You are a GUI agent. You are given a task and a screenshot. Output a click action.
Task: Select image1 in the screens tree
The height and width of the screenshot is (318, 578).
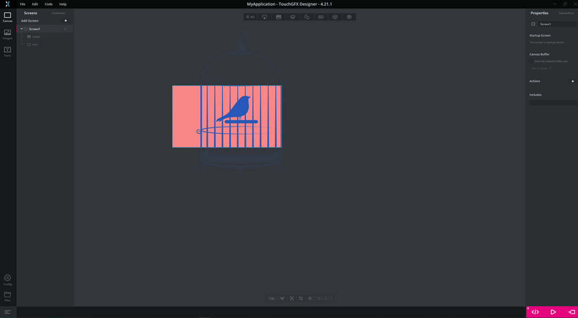pos(36,37)
